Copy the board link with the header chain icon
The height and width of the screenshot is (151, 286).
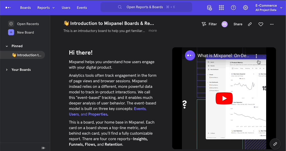point(250,24)
